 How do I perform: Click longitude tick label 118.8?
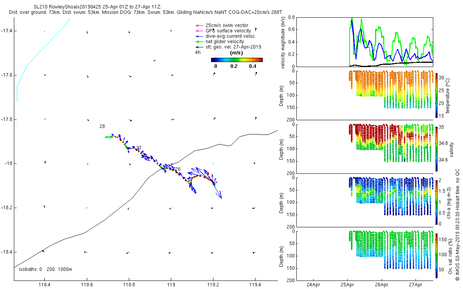pyautogui.click(x=129, y=285)
